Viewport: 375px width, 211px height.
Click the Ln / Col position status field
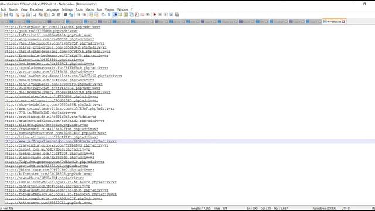tap(267, 209)
